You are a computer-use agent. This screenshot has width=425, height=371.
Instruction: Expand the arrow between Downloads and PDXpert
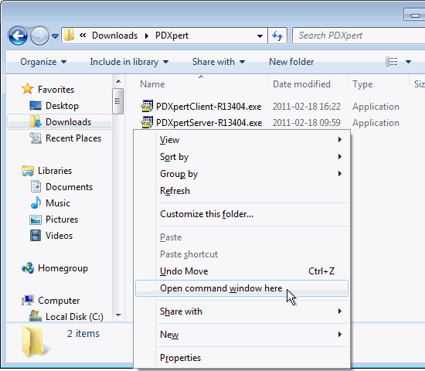(x=147, y=36)
